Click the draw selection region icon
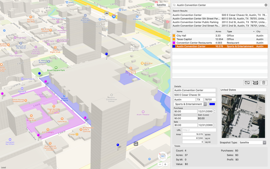The image size is (270, 169). click(x=247, y=82)
